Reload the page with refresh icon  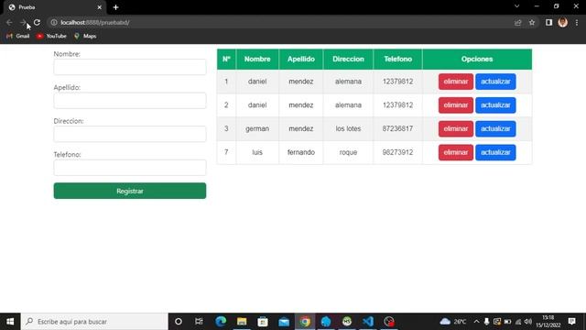point(37,22)
